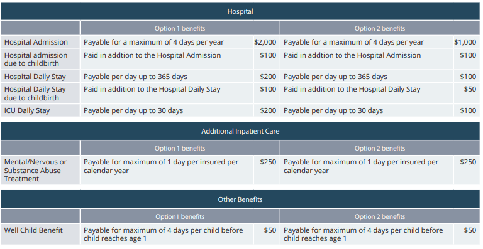The height and width of the screenshot is (249, 483).
Task: Click the Hospital Daily Stay due to childbirth label
Action: click(x=35, y=93)
